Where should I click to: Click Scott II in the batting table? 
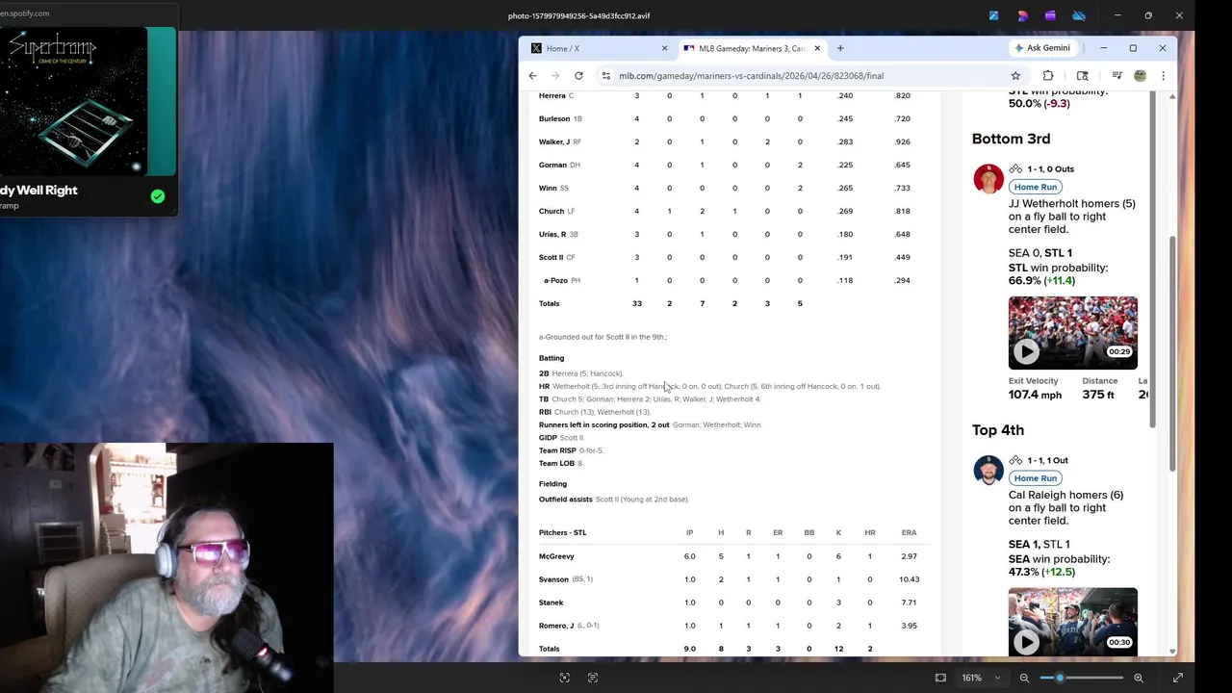pos(551,257)
